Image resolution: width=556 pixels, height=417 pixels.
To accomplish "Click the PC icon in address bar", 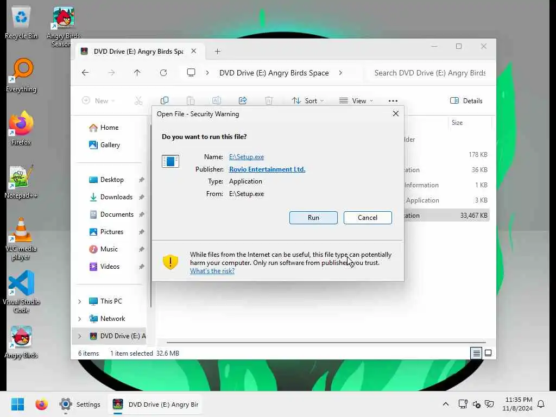I will (x=191, y=73).
